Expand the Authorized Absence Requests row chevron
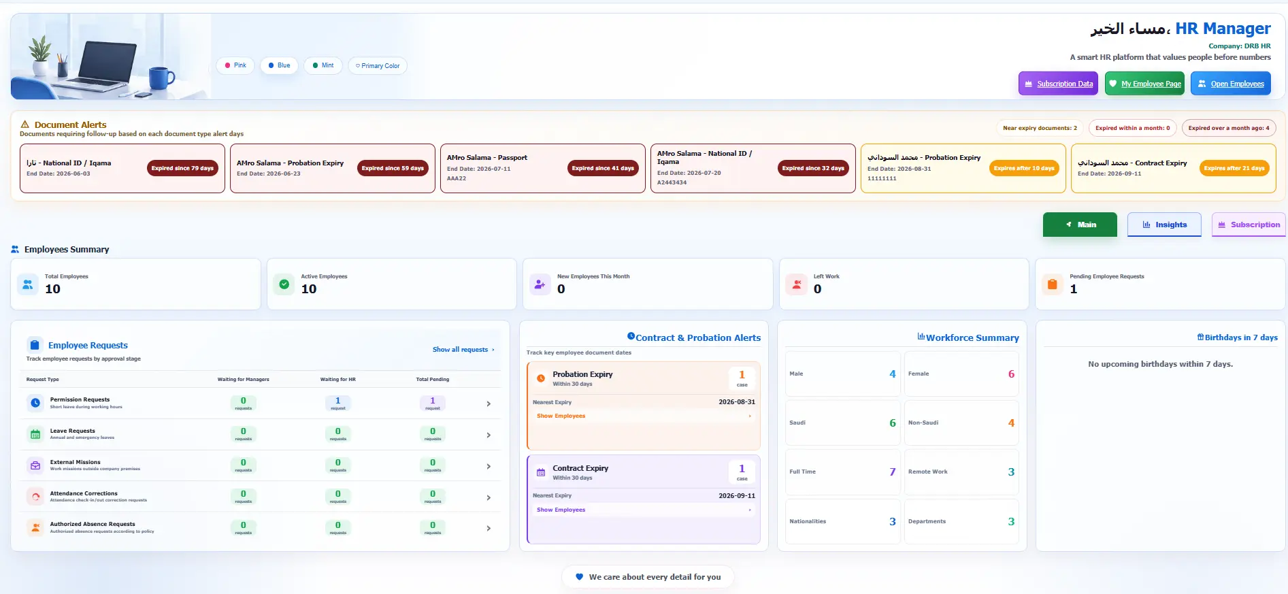The image size is (1288, 594). (489, 528)
